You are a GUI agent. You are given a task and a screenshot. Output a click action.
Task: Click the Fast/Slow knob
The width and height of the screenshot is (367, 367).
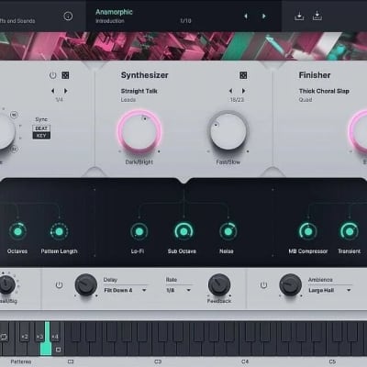tap(228, 131)
